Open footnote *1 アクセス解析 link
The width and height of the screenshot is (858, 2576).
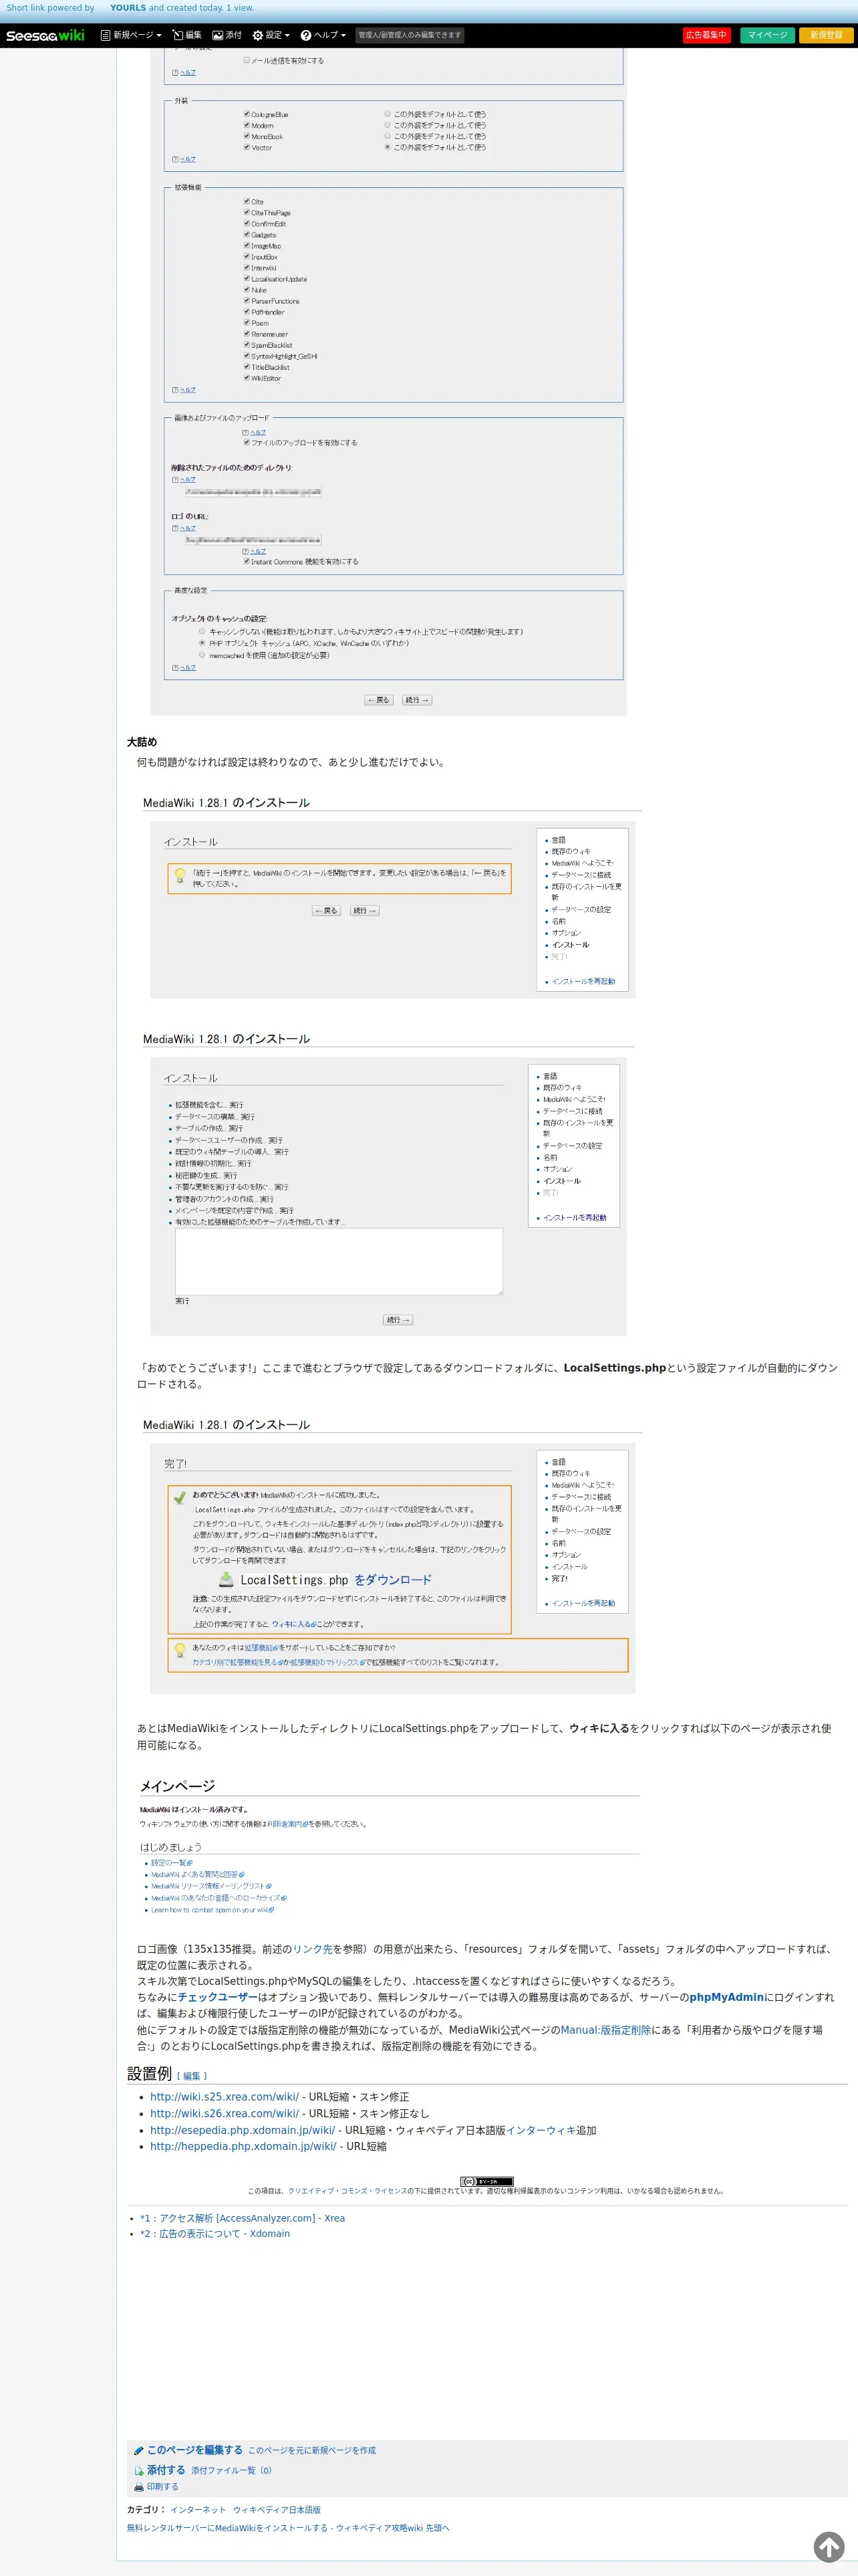click(x=243, y=2218)
